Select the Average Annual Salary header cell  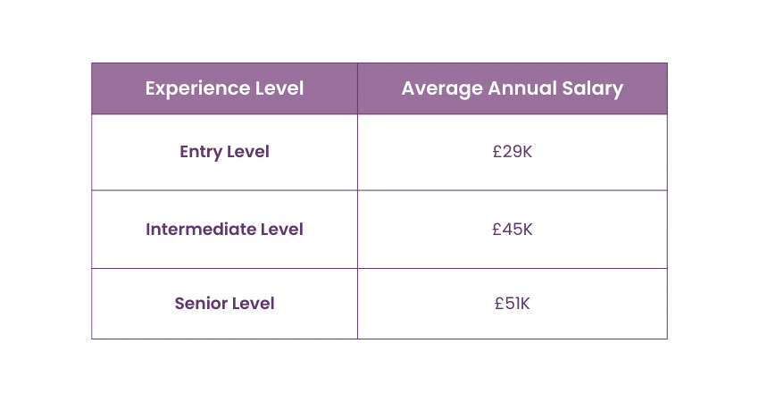pos(512,88)
